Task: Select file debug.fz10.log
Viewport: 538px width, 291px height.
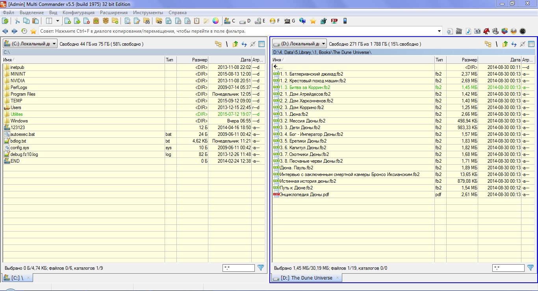Action: pyautogui.click(x=24, y=154)
